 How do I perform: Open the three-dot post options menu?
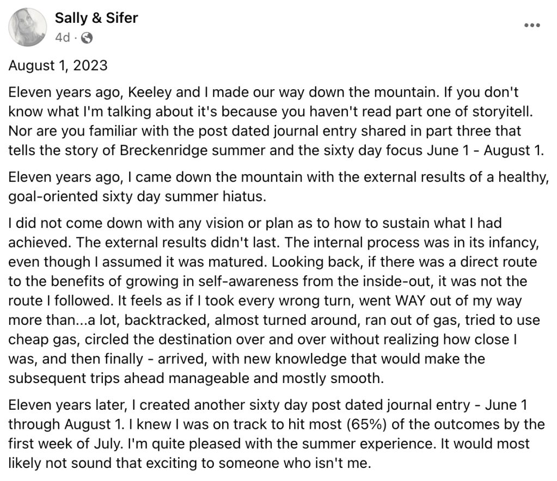[x=532, y=26]
